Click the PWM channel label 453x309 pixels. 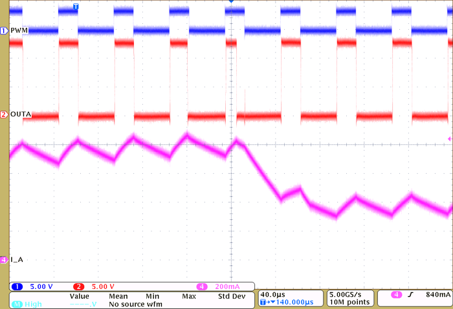click(x=19, y=30)
